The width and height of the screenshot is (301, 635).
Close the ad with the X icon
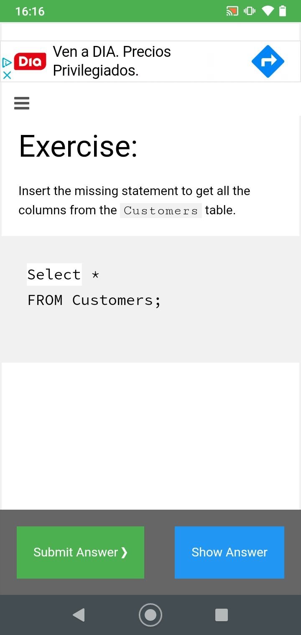[7, 75]
